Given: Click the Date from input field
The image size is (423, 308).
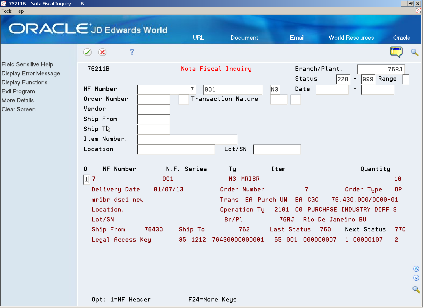Looking at the screenshot, I should tap(332, 89).
